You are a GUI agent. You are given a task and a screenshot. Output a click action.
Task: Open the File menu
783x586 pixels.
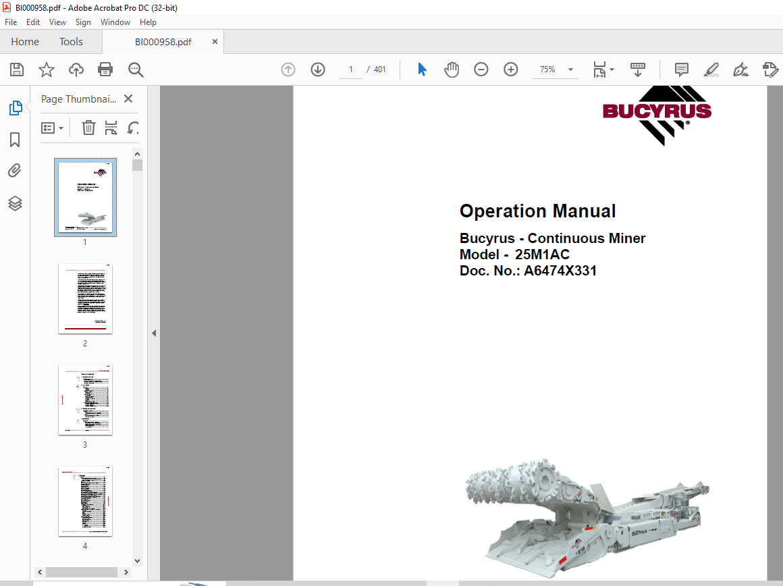[x=11, y=22]
